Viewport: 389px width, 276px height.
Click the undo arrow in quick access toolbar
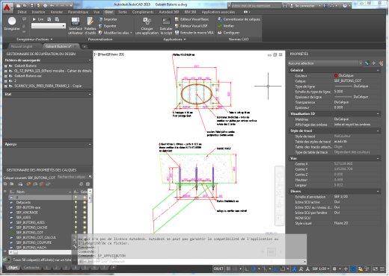click(52, 5)
